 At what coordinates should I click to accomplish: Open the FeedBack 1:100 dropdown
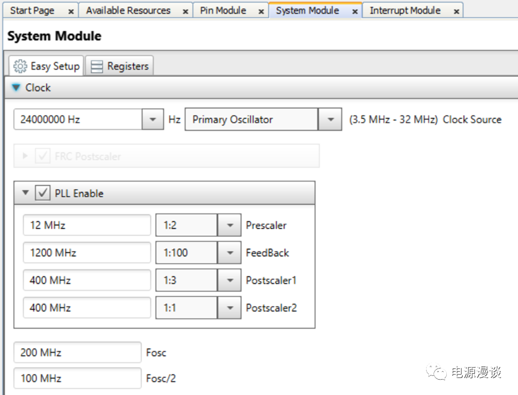click(230, 253)
